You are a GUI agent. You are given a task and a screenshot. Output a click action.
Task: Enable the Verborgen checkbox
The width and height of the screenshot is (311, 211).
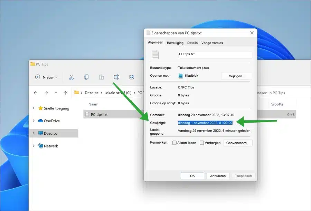coord(202,143)
